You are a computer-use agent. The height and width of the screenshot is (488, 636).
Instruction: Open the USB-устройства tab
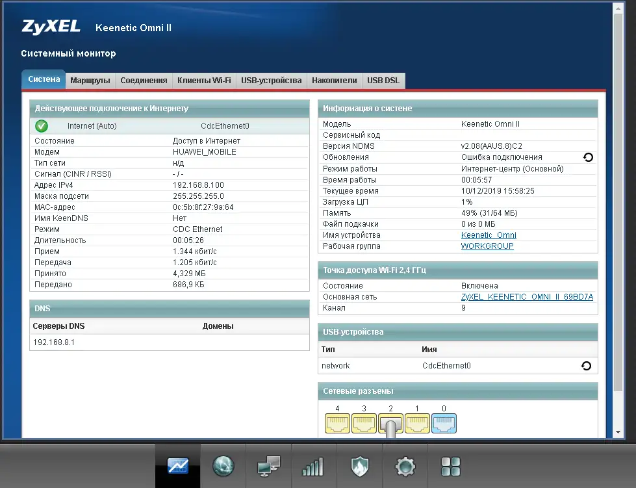(271, 81)
